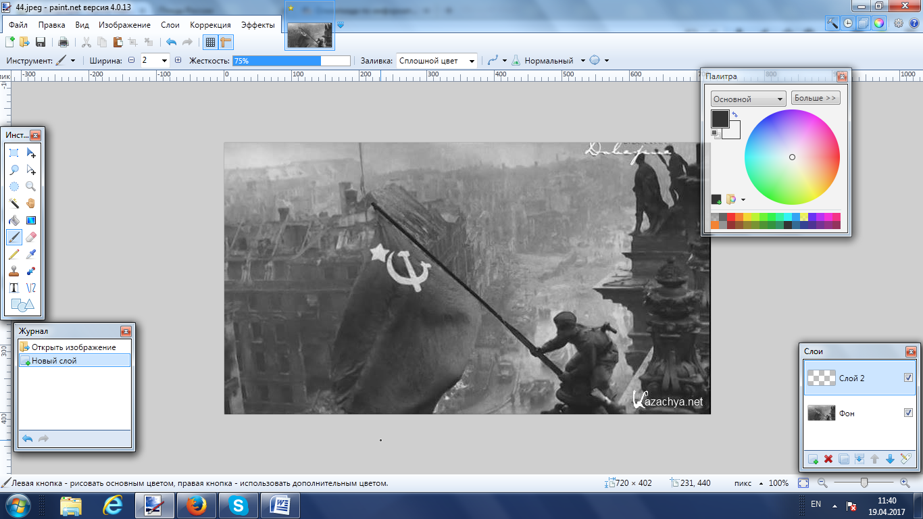The width and height of the screenshot is (923, 519).
Task: Open the Заливка fill style dropdown
Action: (x=437, y=60)
